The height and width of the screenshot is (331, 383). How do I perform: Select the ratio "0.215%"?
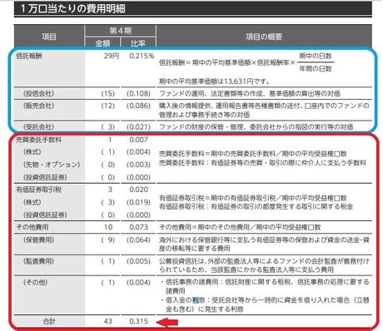click(x=142, y=56)
